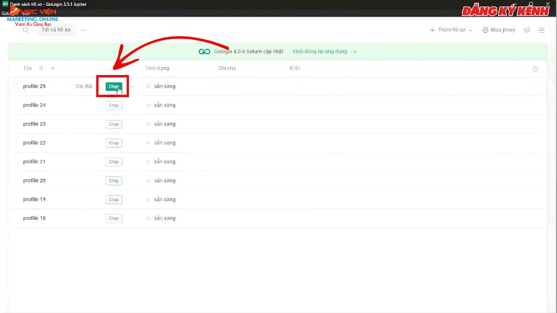Click the sort arrows beside Tên column
Viewport: 557px width, 313px height.
(40, 68)
